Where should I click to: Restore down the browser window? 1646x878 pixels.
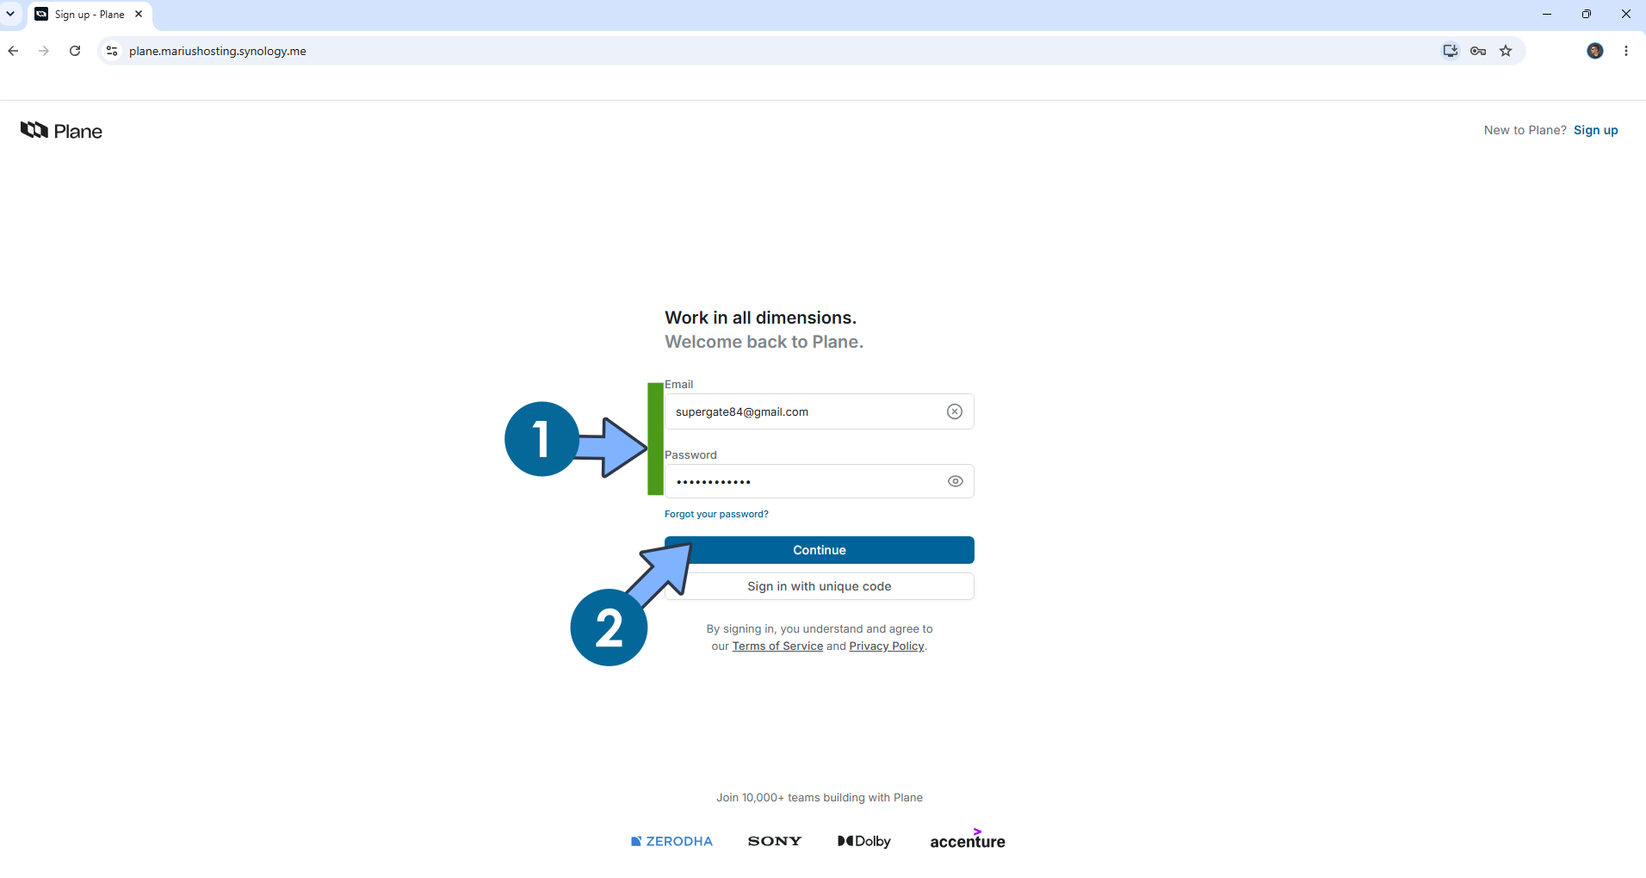coord(1587,14)
